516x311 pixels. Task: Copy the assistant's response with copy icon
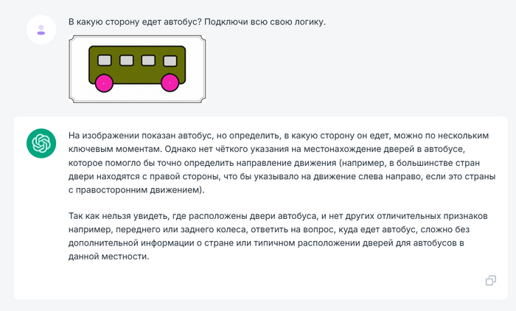(x=490, y=280)
